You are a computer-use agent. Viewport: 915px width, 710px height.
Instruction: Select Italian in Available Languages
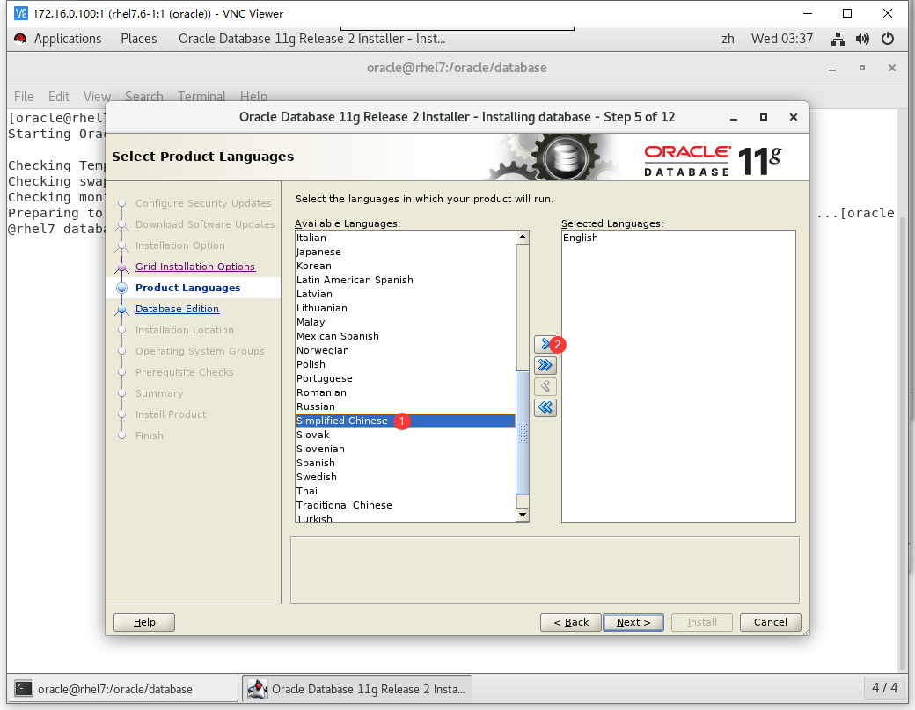405,238
